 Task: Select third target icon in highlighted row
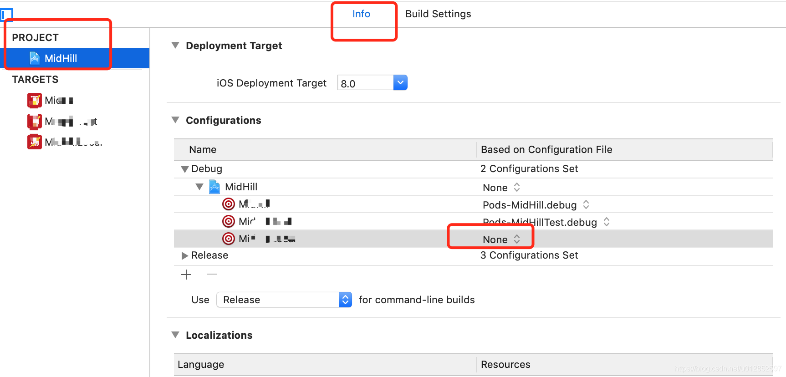229,239
